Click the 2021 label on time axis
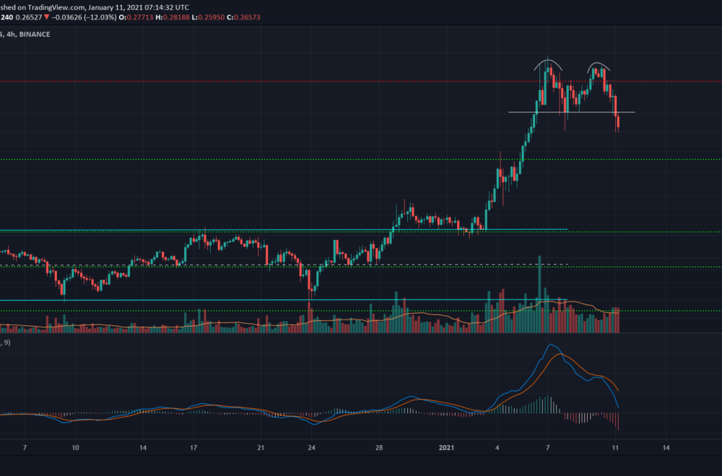 point(446,447)
